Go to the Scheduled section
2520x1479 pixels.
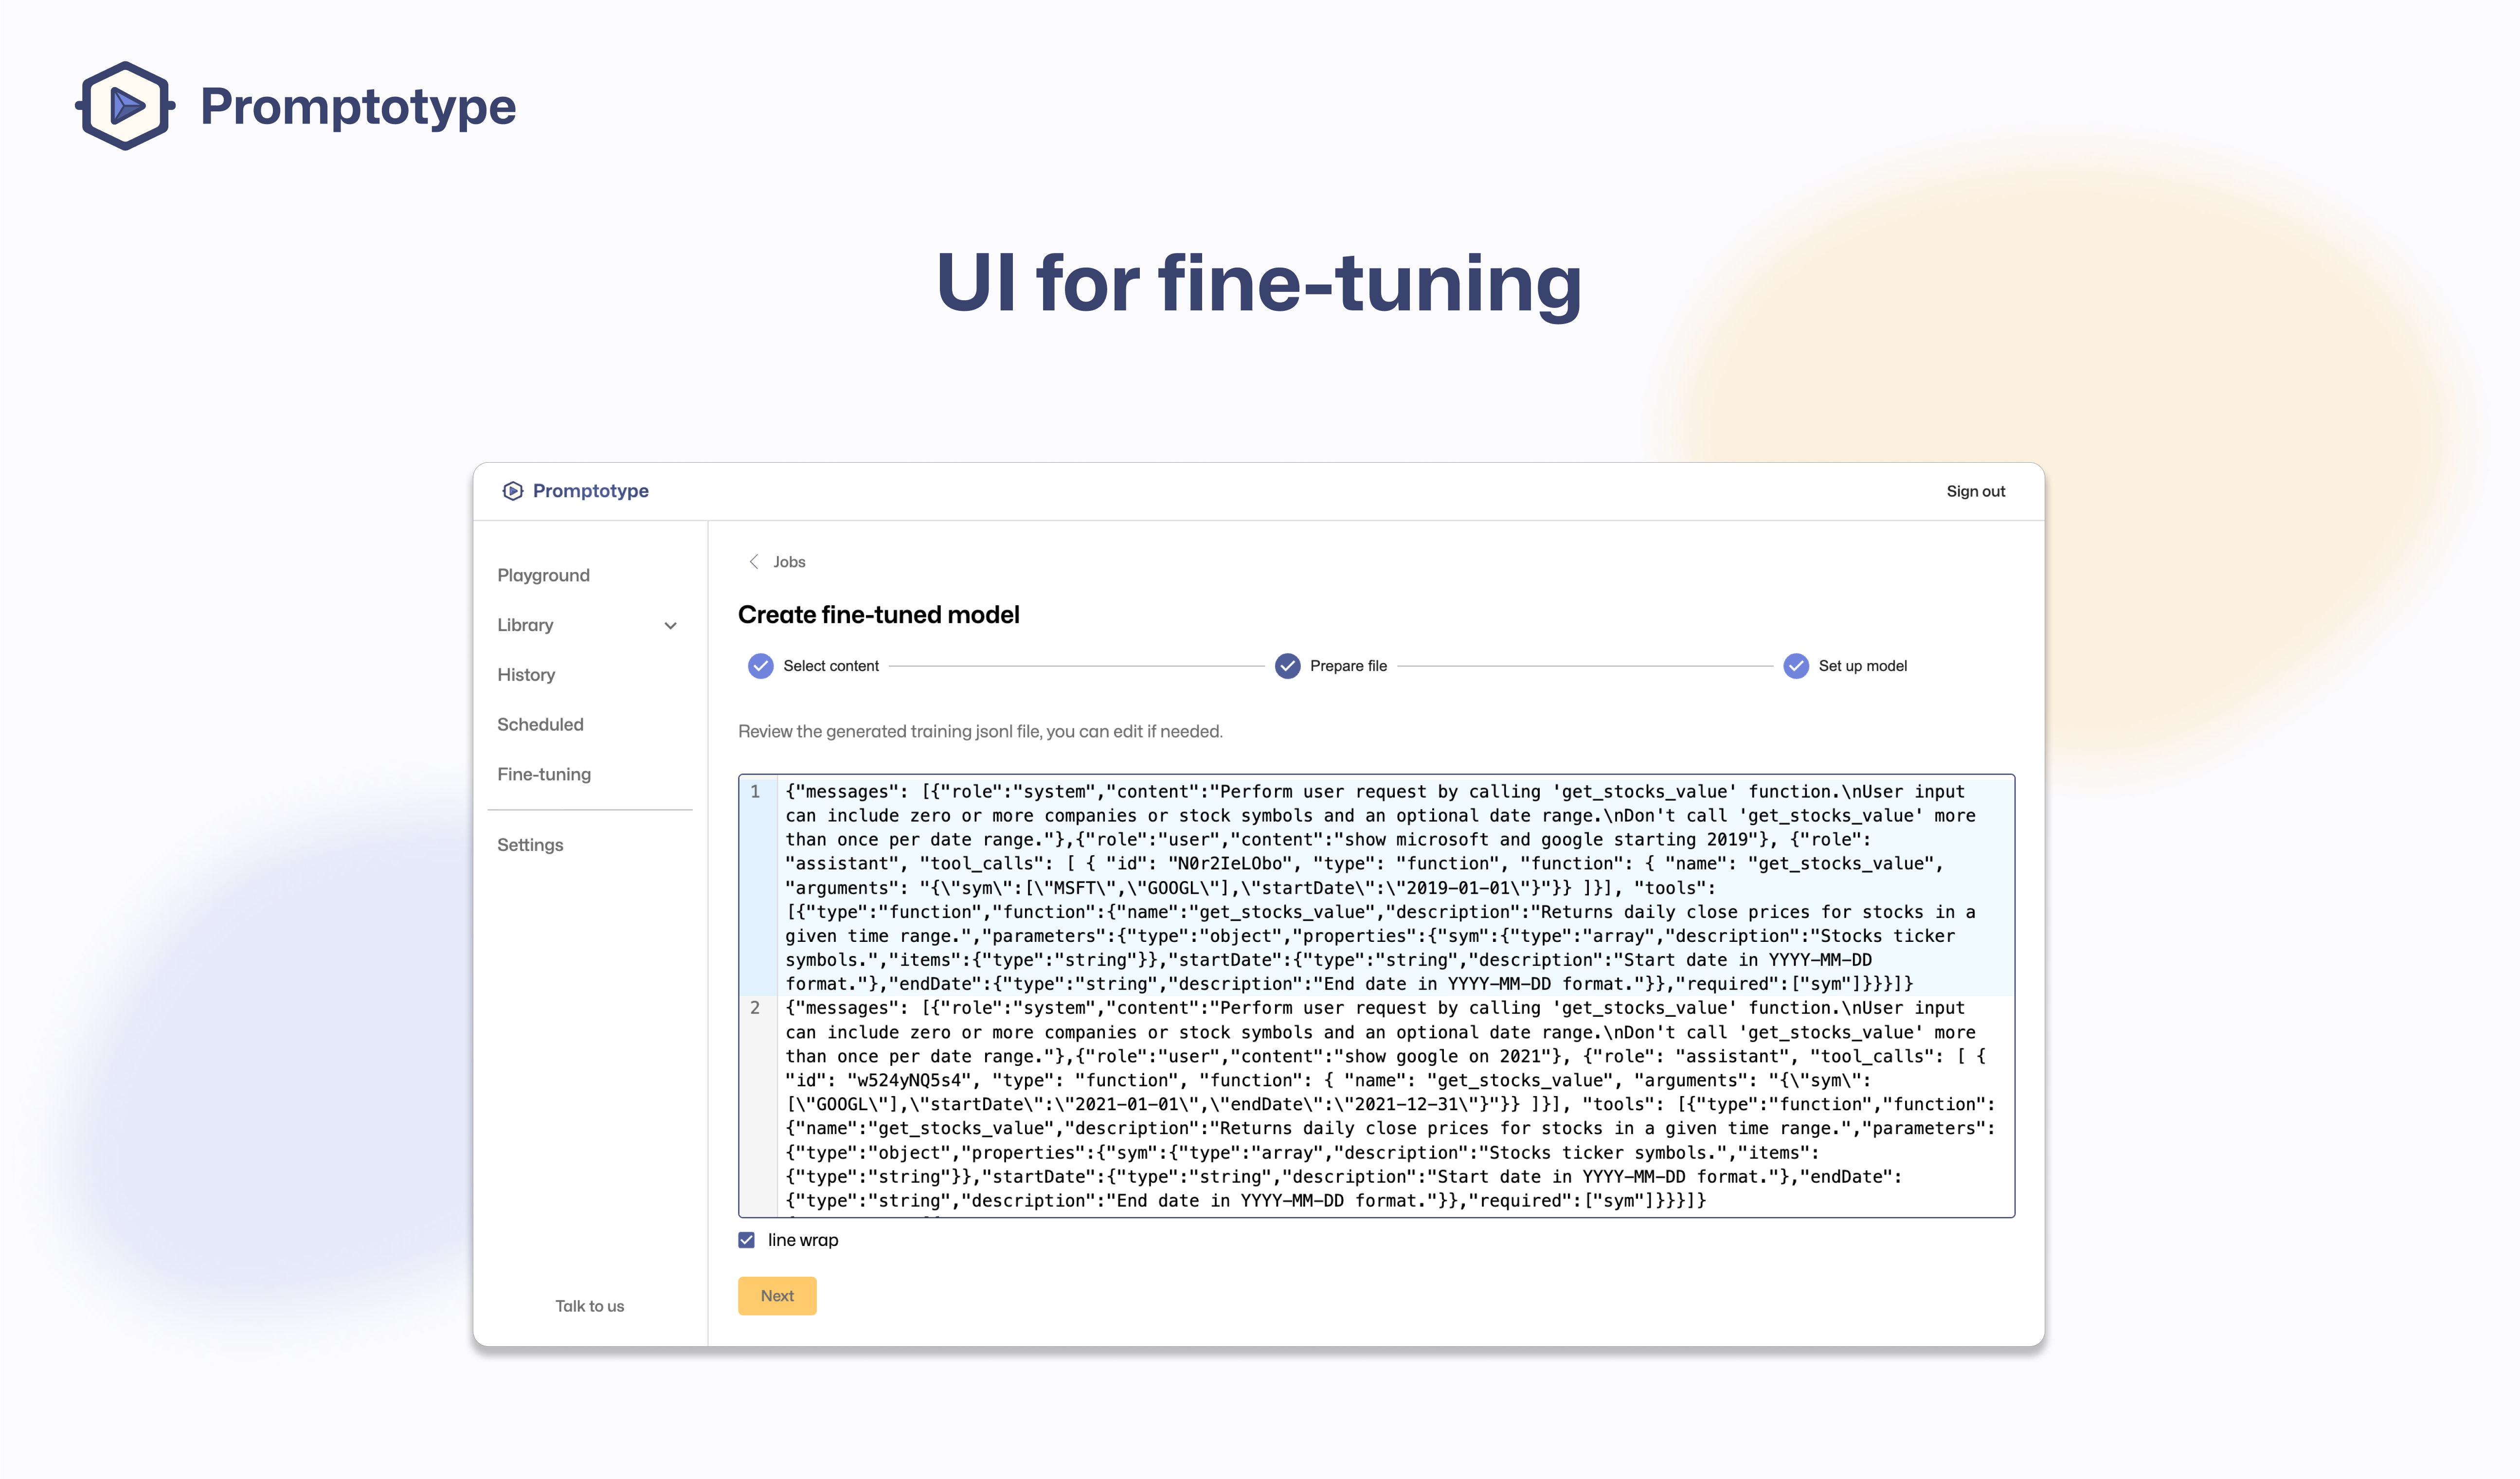coord(540,724)
